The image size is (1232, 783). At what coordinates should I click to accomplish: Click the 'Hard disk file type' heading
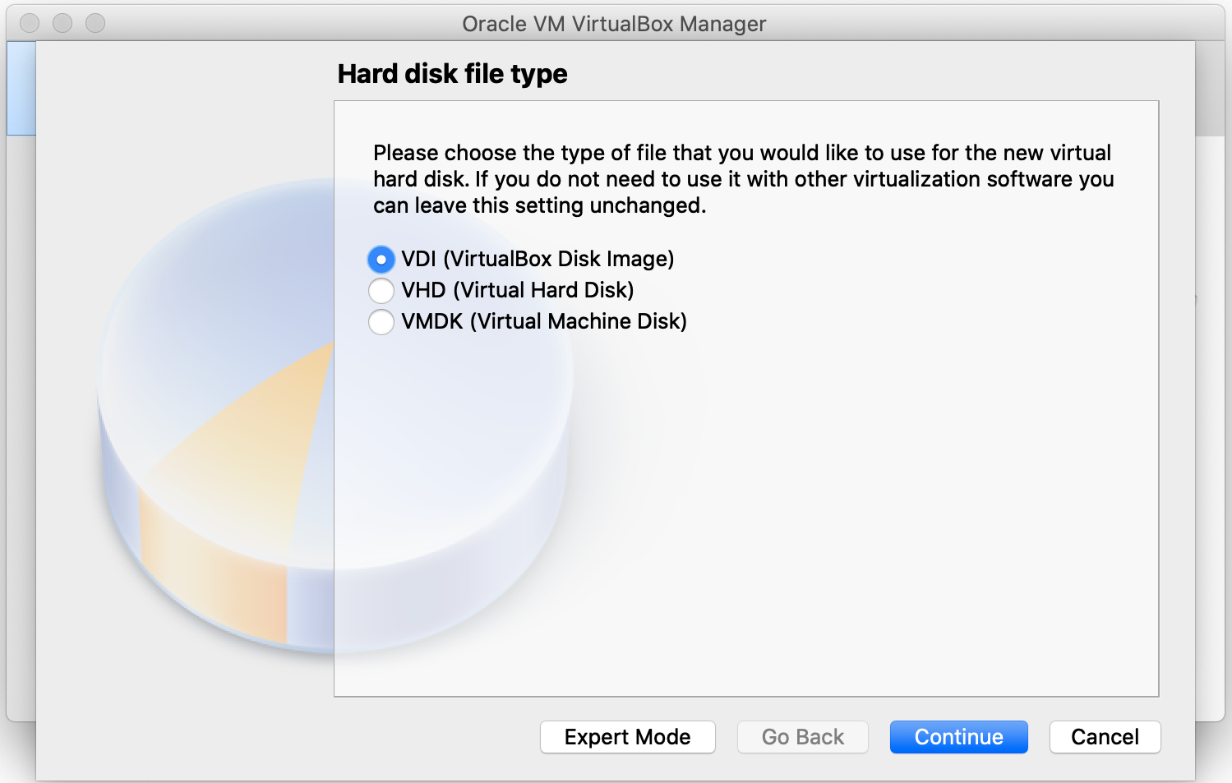tap(452, 74)
